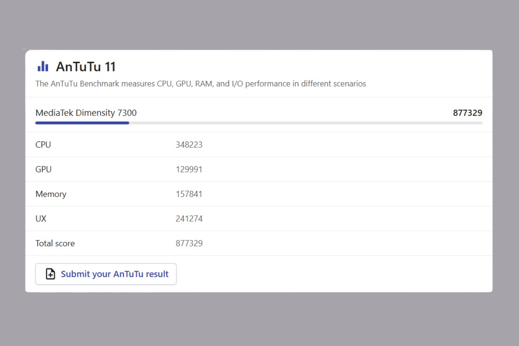This screenshot has width=519, height=346.
Task: Click 877329 in the Total score row
Action: [x=189, y=243]
